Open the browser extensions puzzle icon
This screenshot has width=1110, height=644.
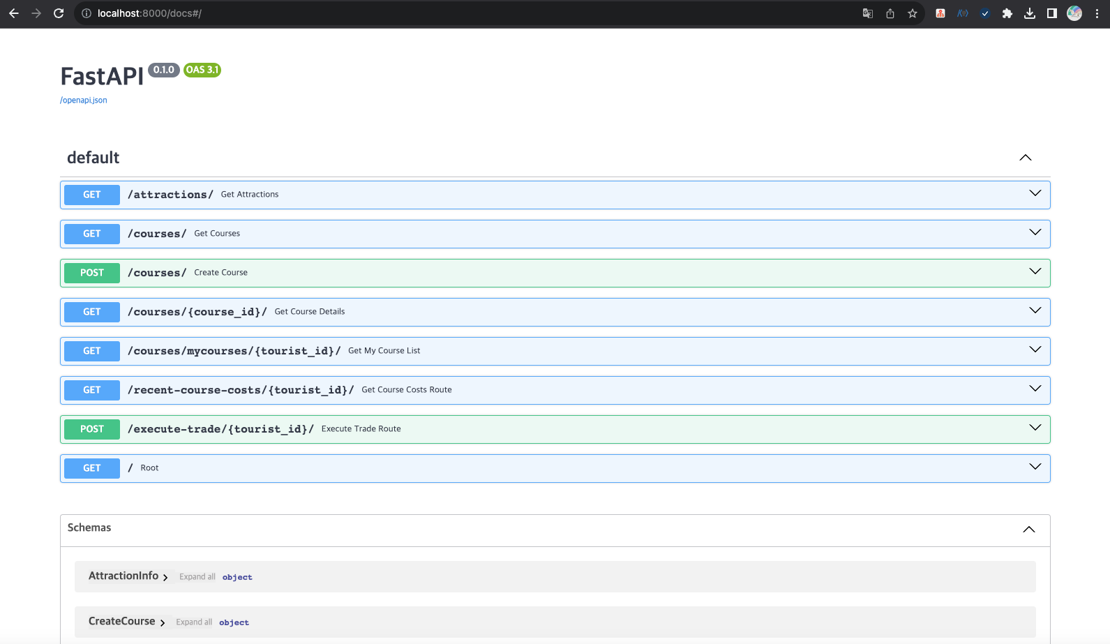point(1007,13)
